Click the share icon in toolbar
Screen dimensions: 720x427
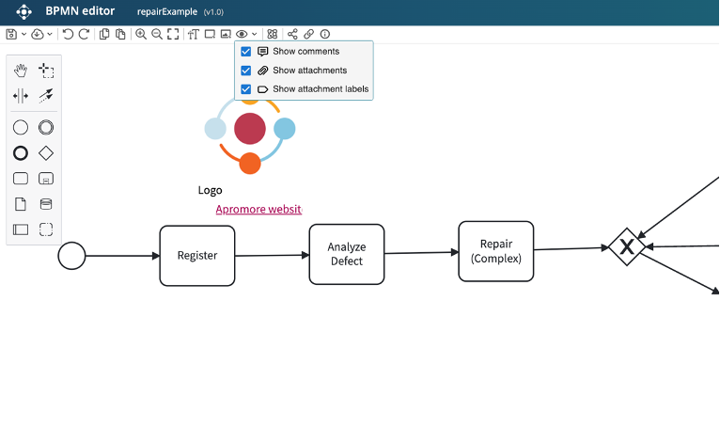click(292, 34)
